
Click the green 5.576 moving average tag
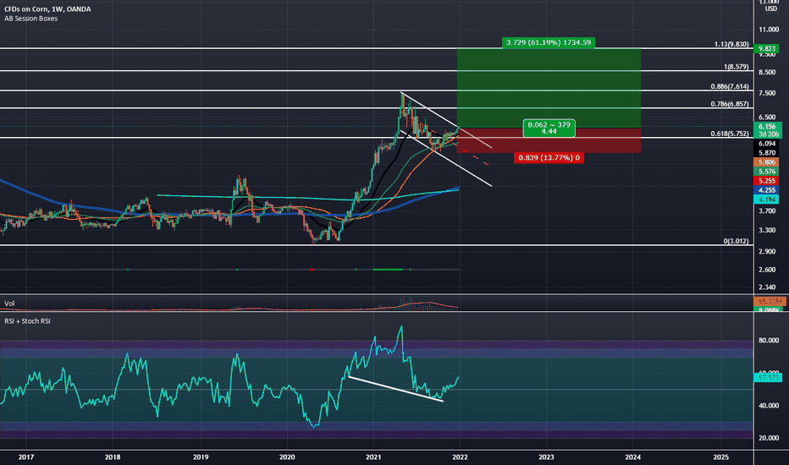[766, 172]
